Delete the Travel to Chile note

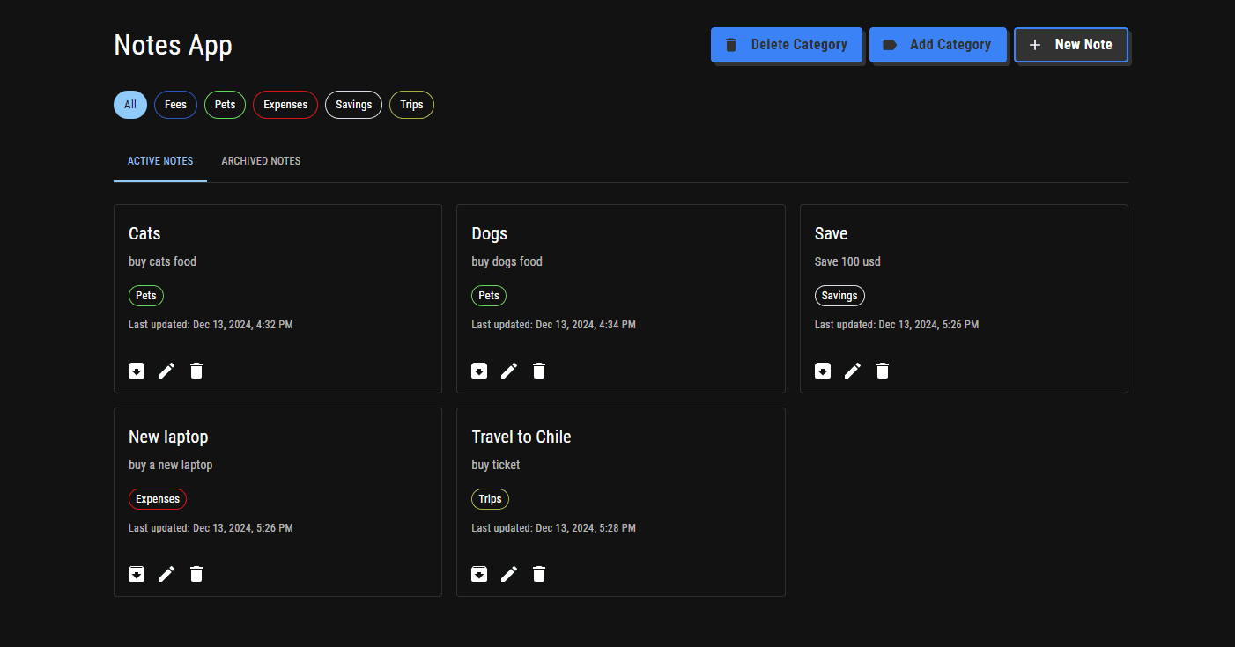(x=538, y=574)
